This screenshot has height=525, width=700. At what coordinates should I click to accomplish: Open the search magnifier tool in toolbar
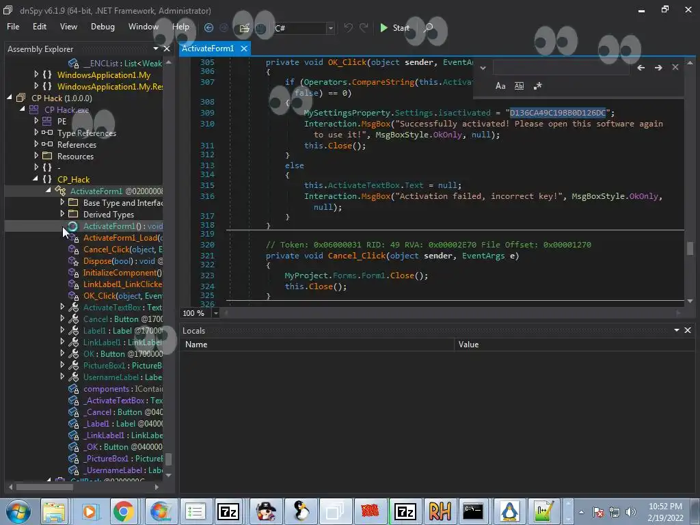[429, 28]
